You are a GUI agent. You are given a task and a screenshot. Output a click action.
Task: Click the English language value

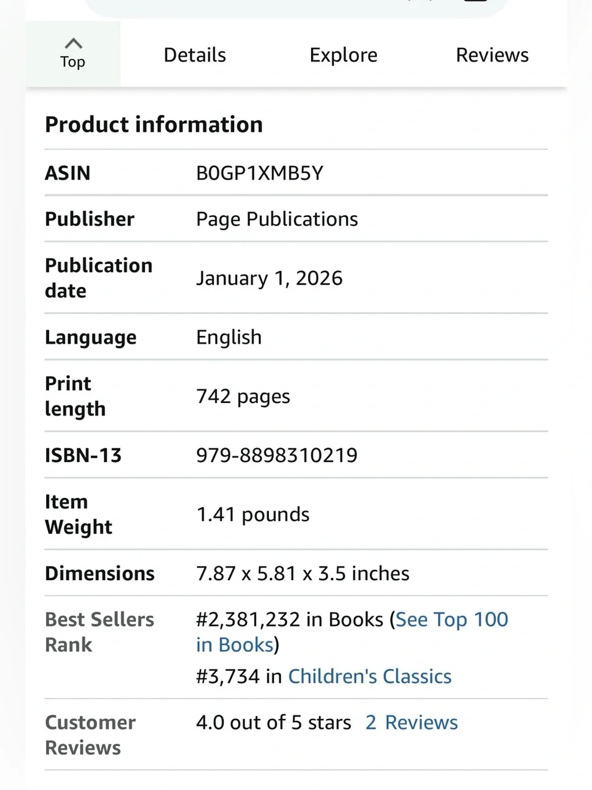click(229, 337)
